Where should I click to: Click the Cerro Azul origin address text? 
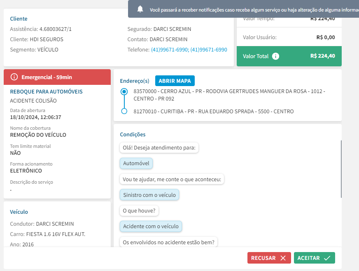[x=229, y=95]
